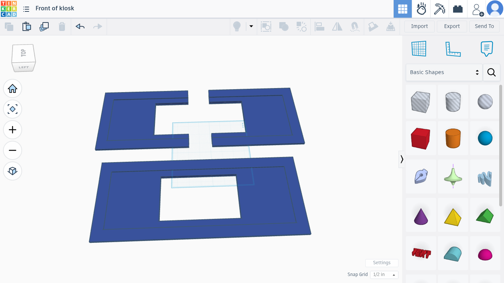Pick the striped Sphere hole shape

coord(485,102)
